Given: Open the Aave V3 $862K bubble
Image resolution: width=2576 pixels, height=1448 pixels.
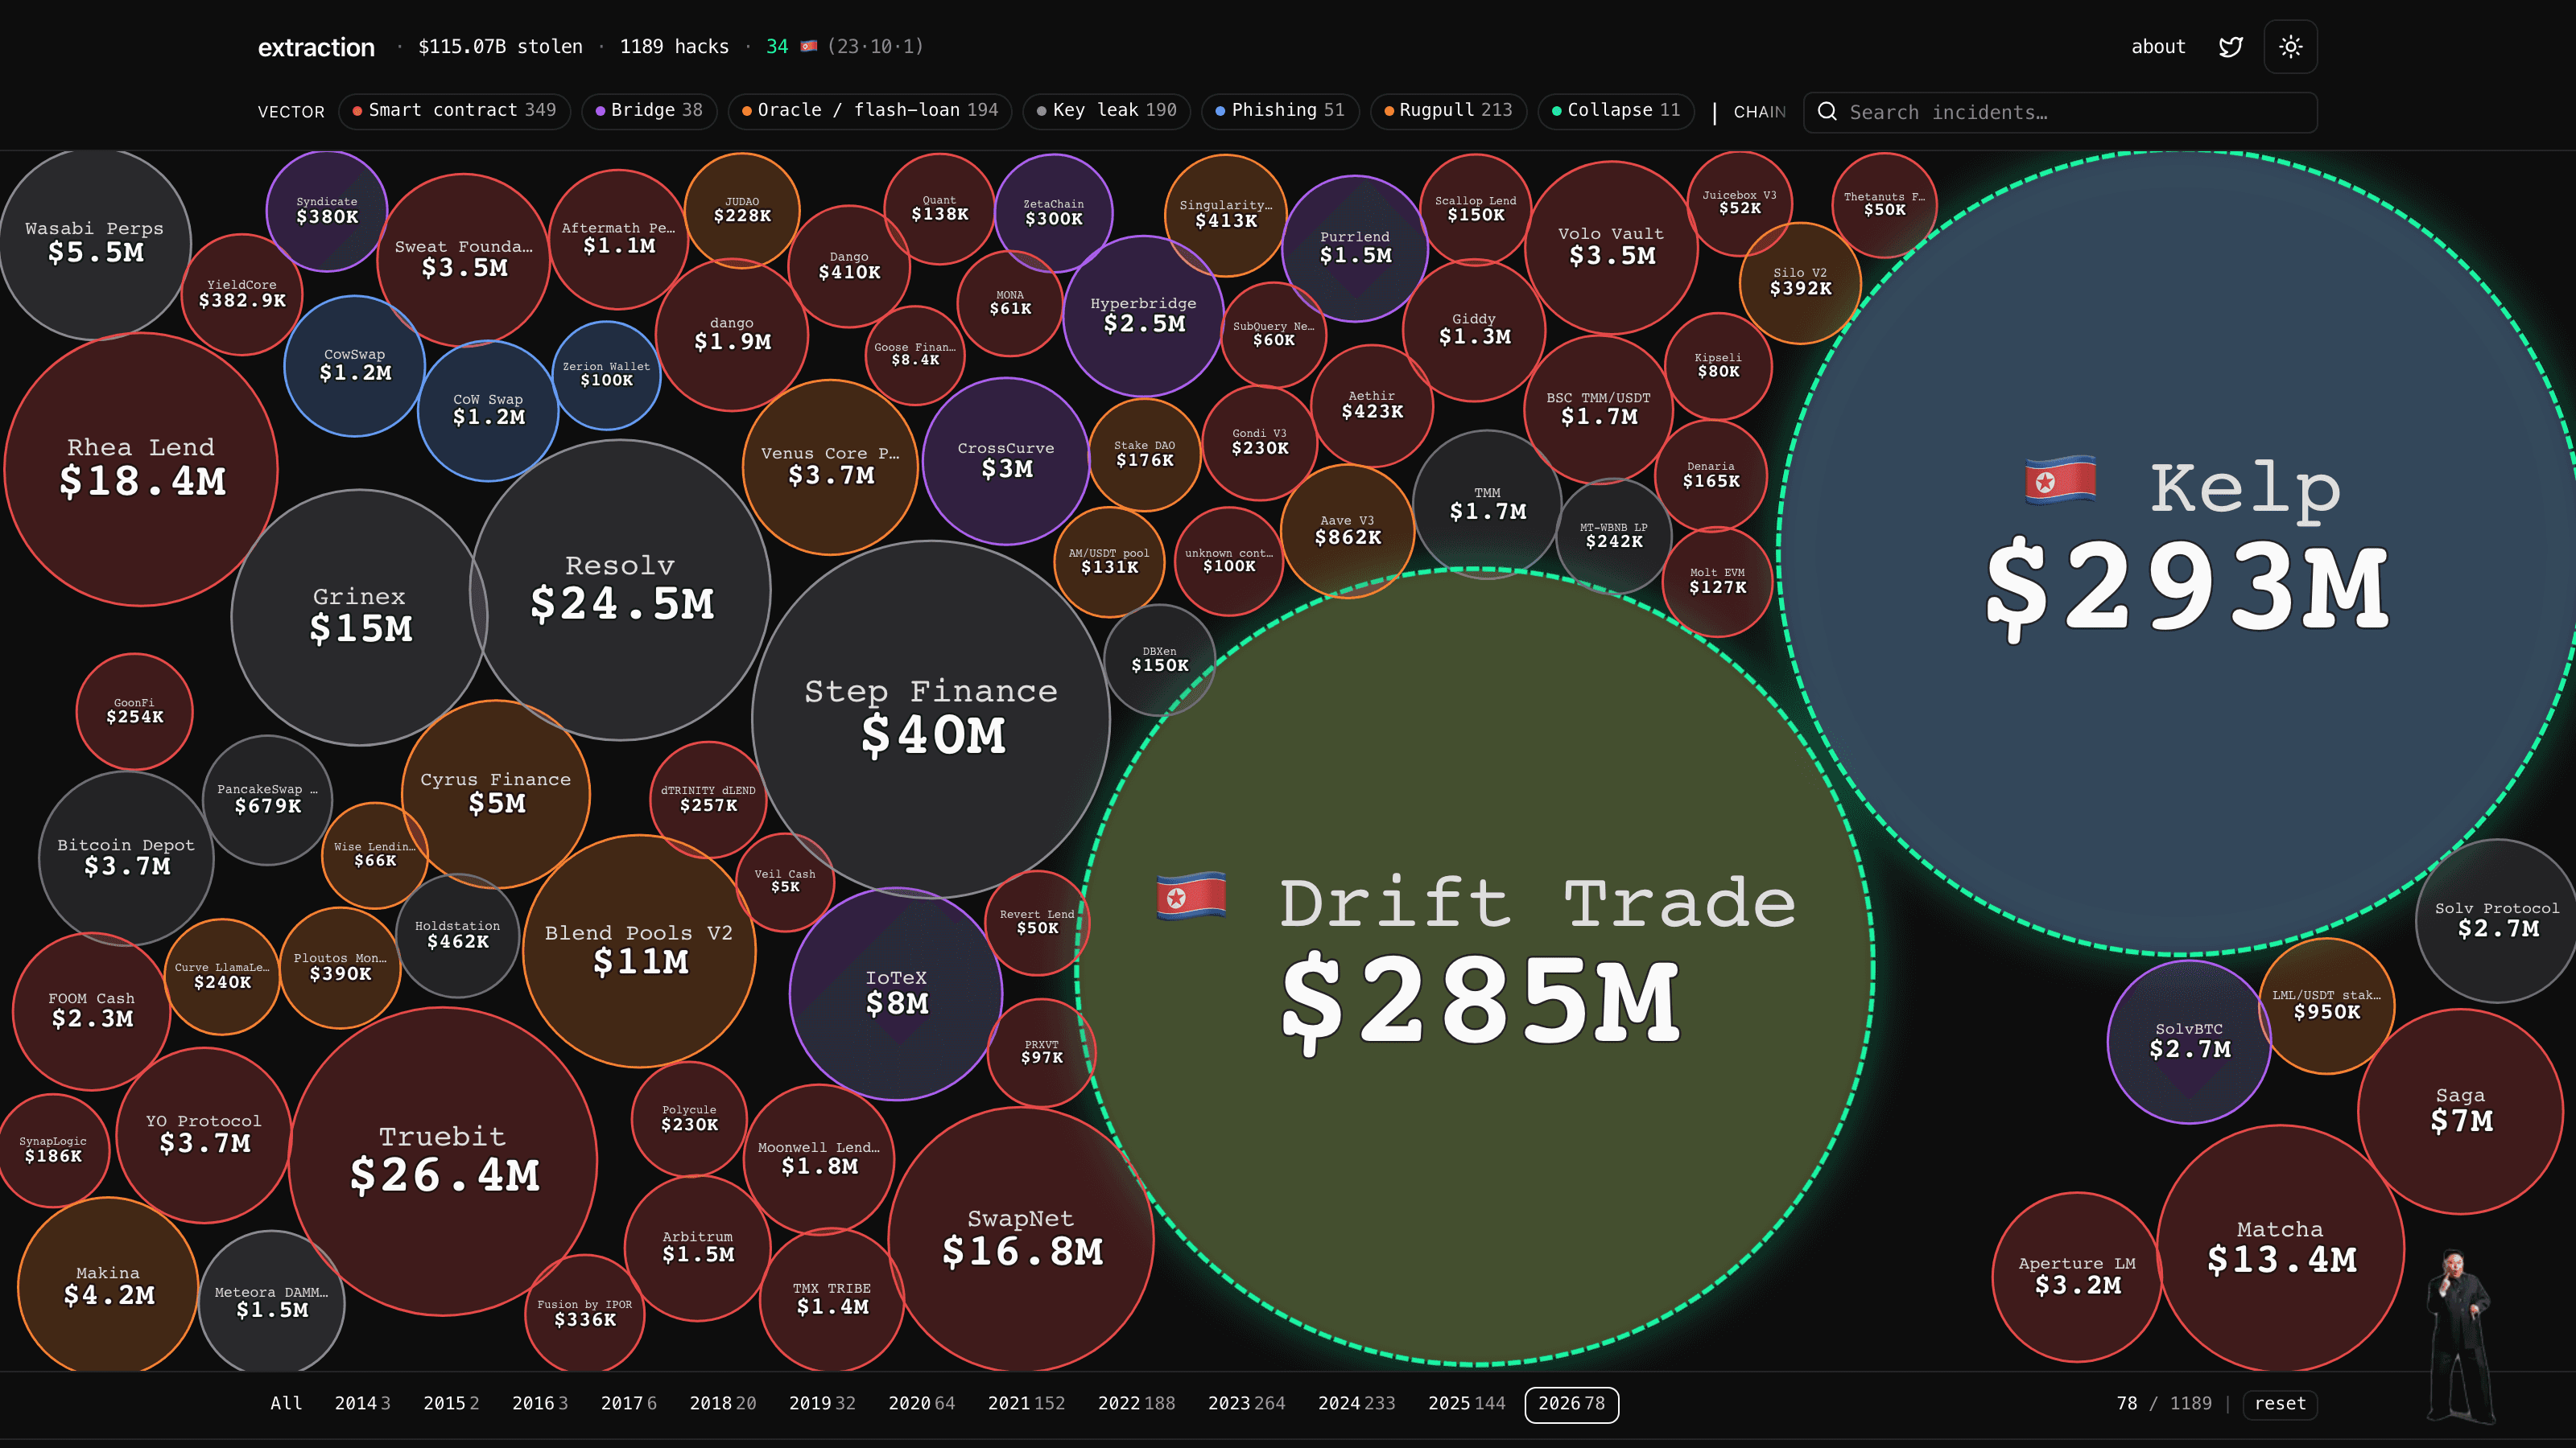Looking at the screenshot, I should click(1347, 531).
